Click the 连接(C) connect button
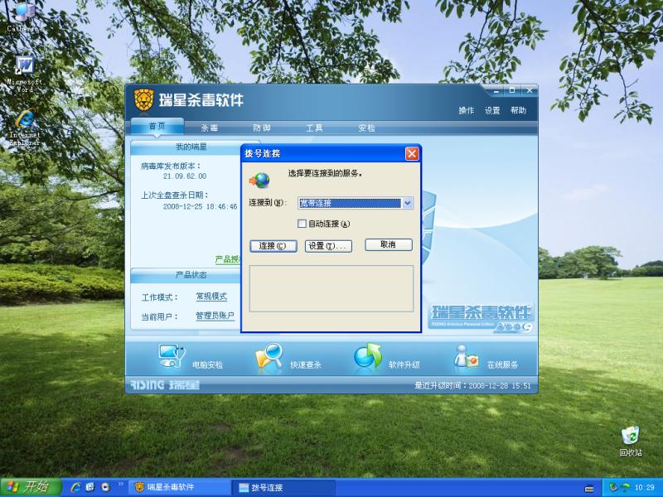The image size is (663, 497). coord(273,246)
